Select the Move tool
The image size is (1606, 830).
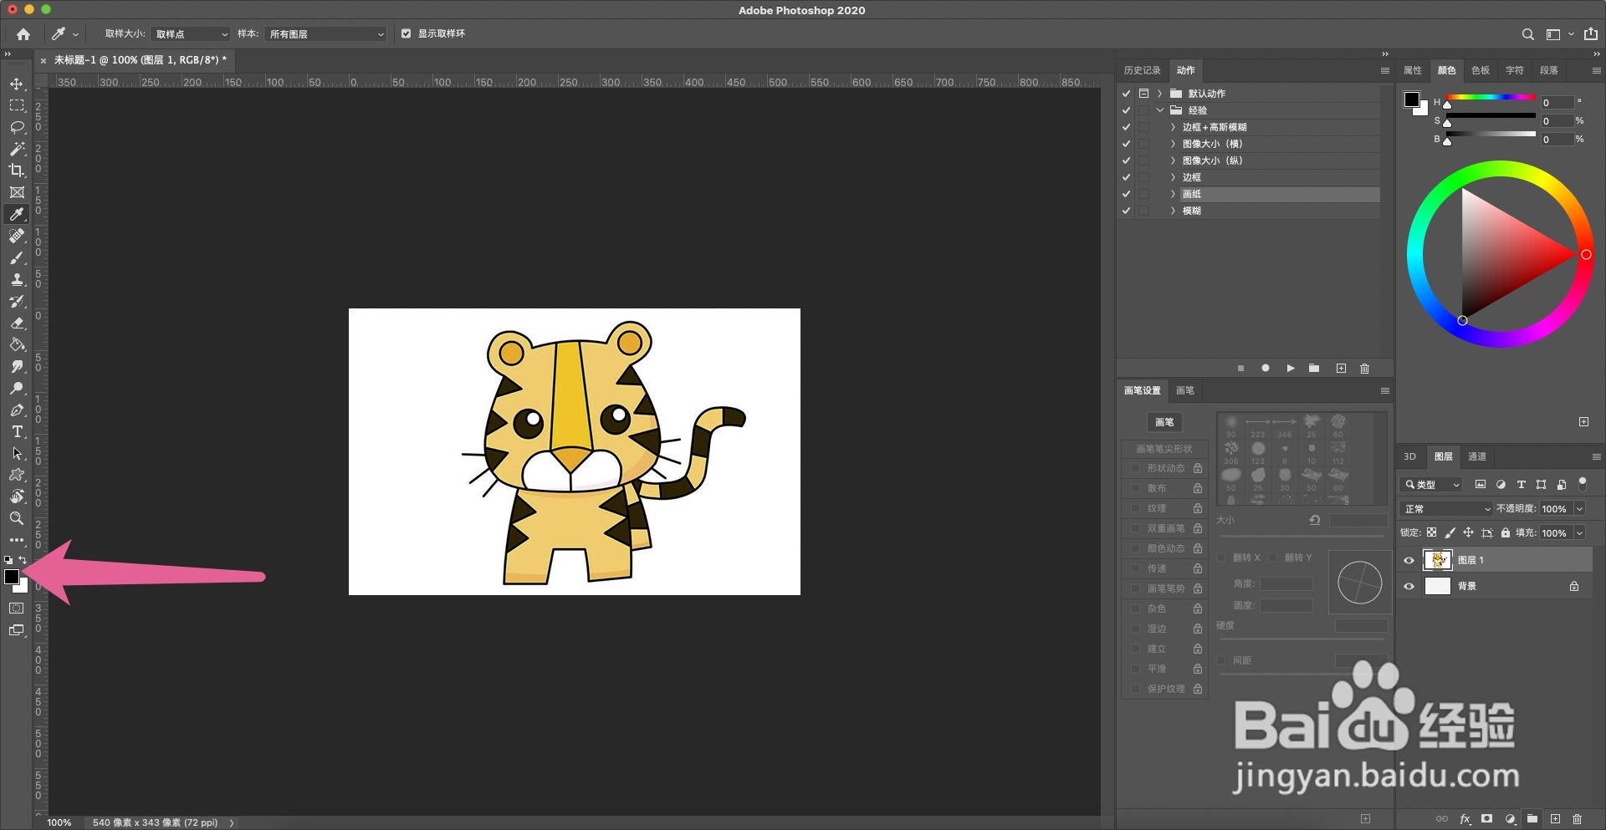pos(17,84)
